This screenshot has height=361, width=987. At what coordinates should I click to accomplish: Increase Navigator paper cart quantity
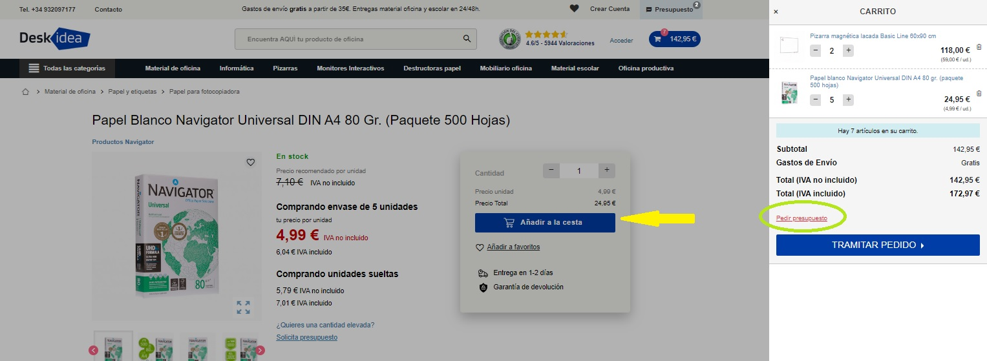click(848, 100)
